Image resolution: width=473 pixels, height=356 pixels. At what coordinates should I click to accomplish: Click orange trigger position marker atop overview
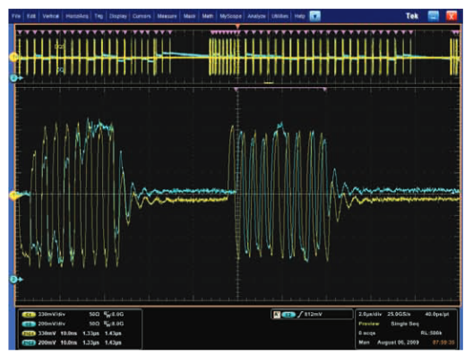tap(237, 27)
